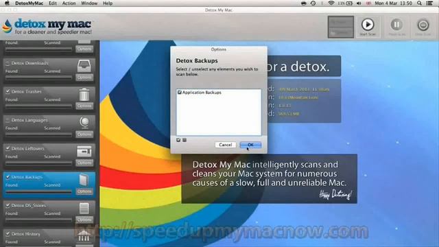Click the Stop Scan circle icon
The width and height of the screenshot is (439, 247).
[423, 25]
